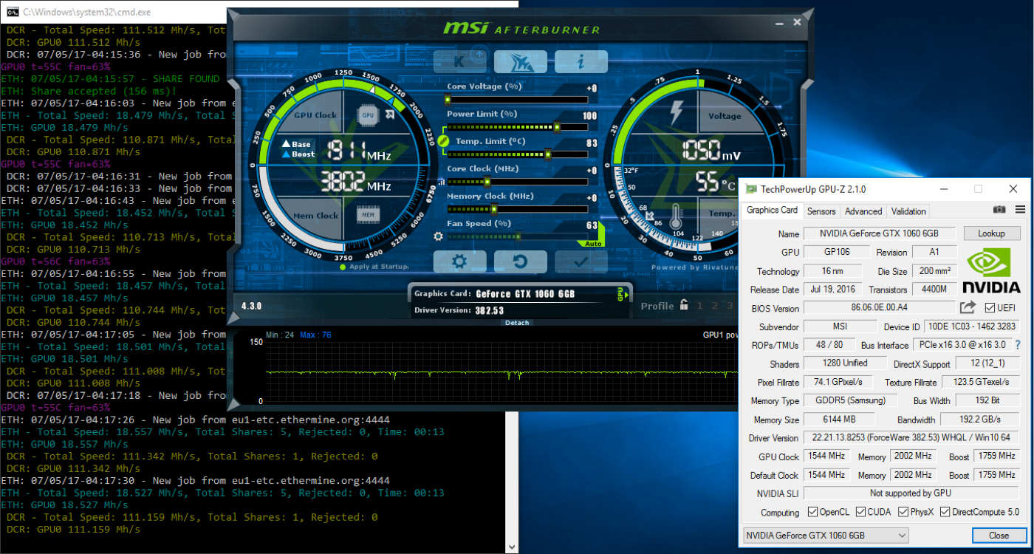The image size is (1034, 554).
Task: Apply settings with the checkmark button
Action: 581,261
